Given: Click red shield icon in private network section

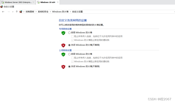Looking at the screenshot, I should (63, 45).
